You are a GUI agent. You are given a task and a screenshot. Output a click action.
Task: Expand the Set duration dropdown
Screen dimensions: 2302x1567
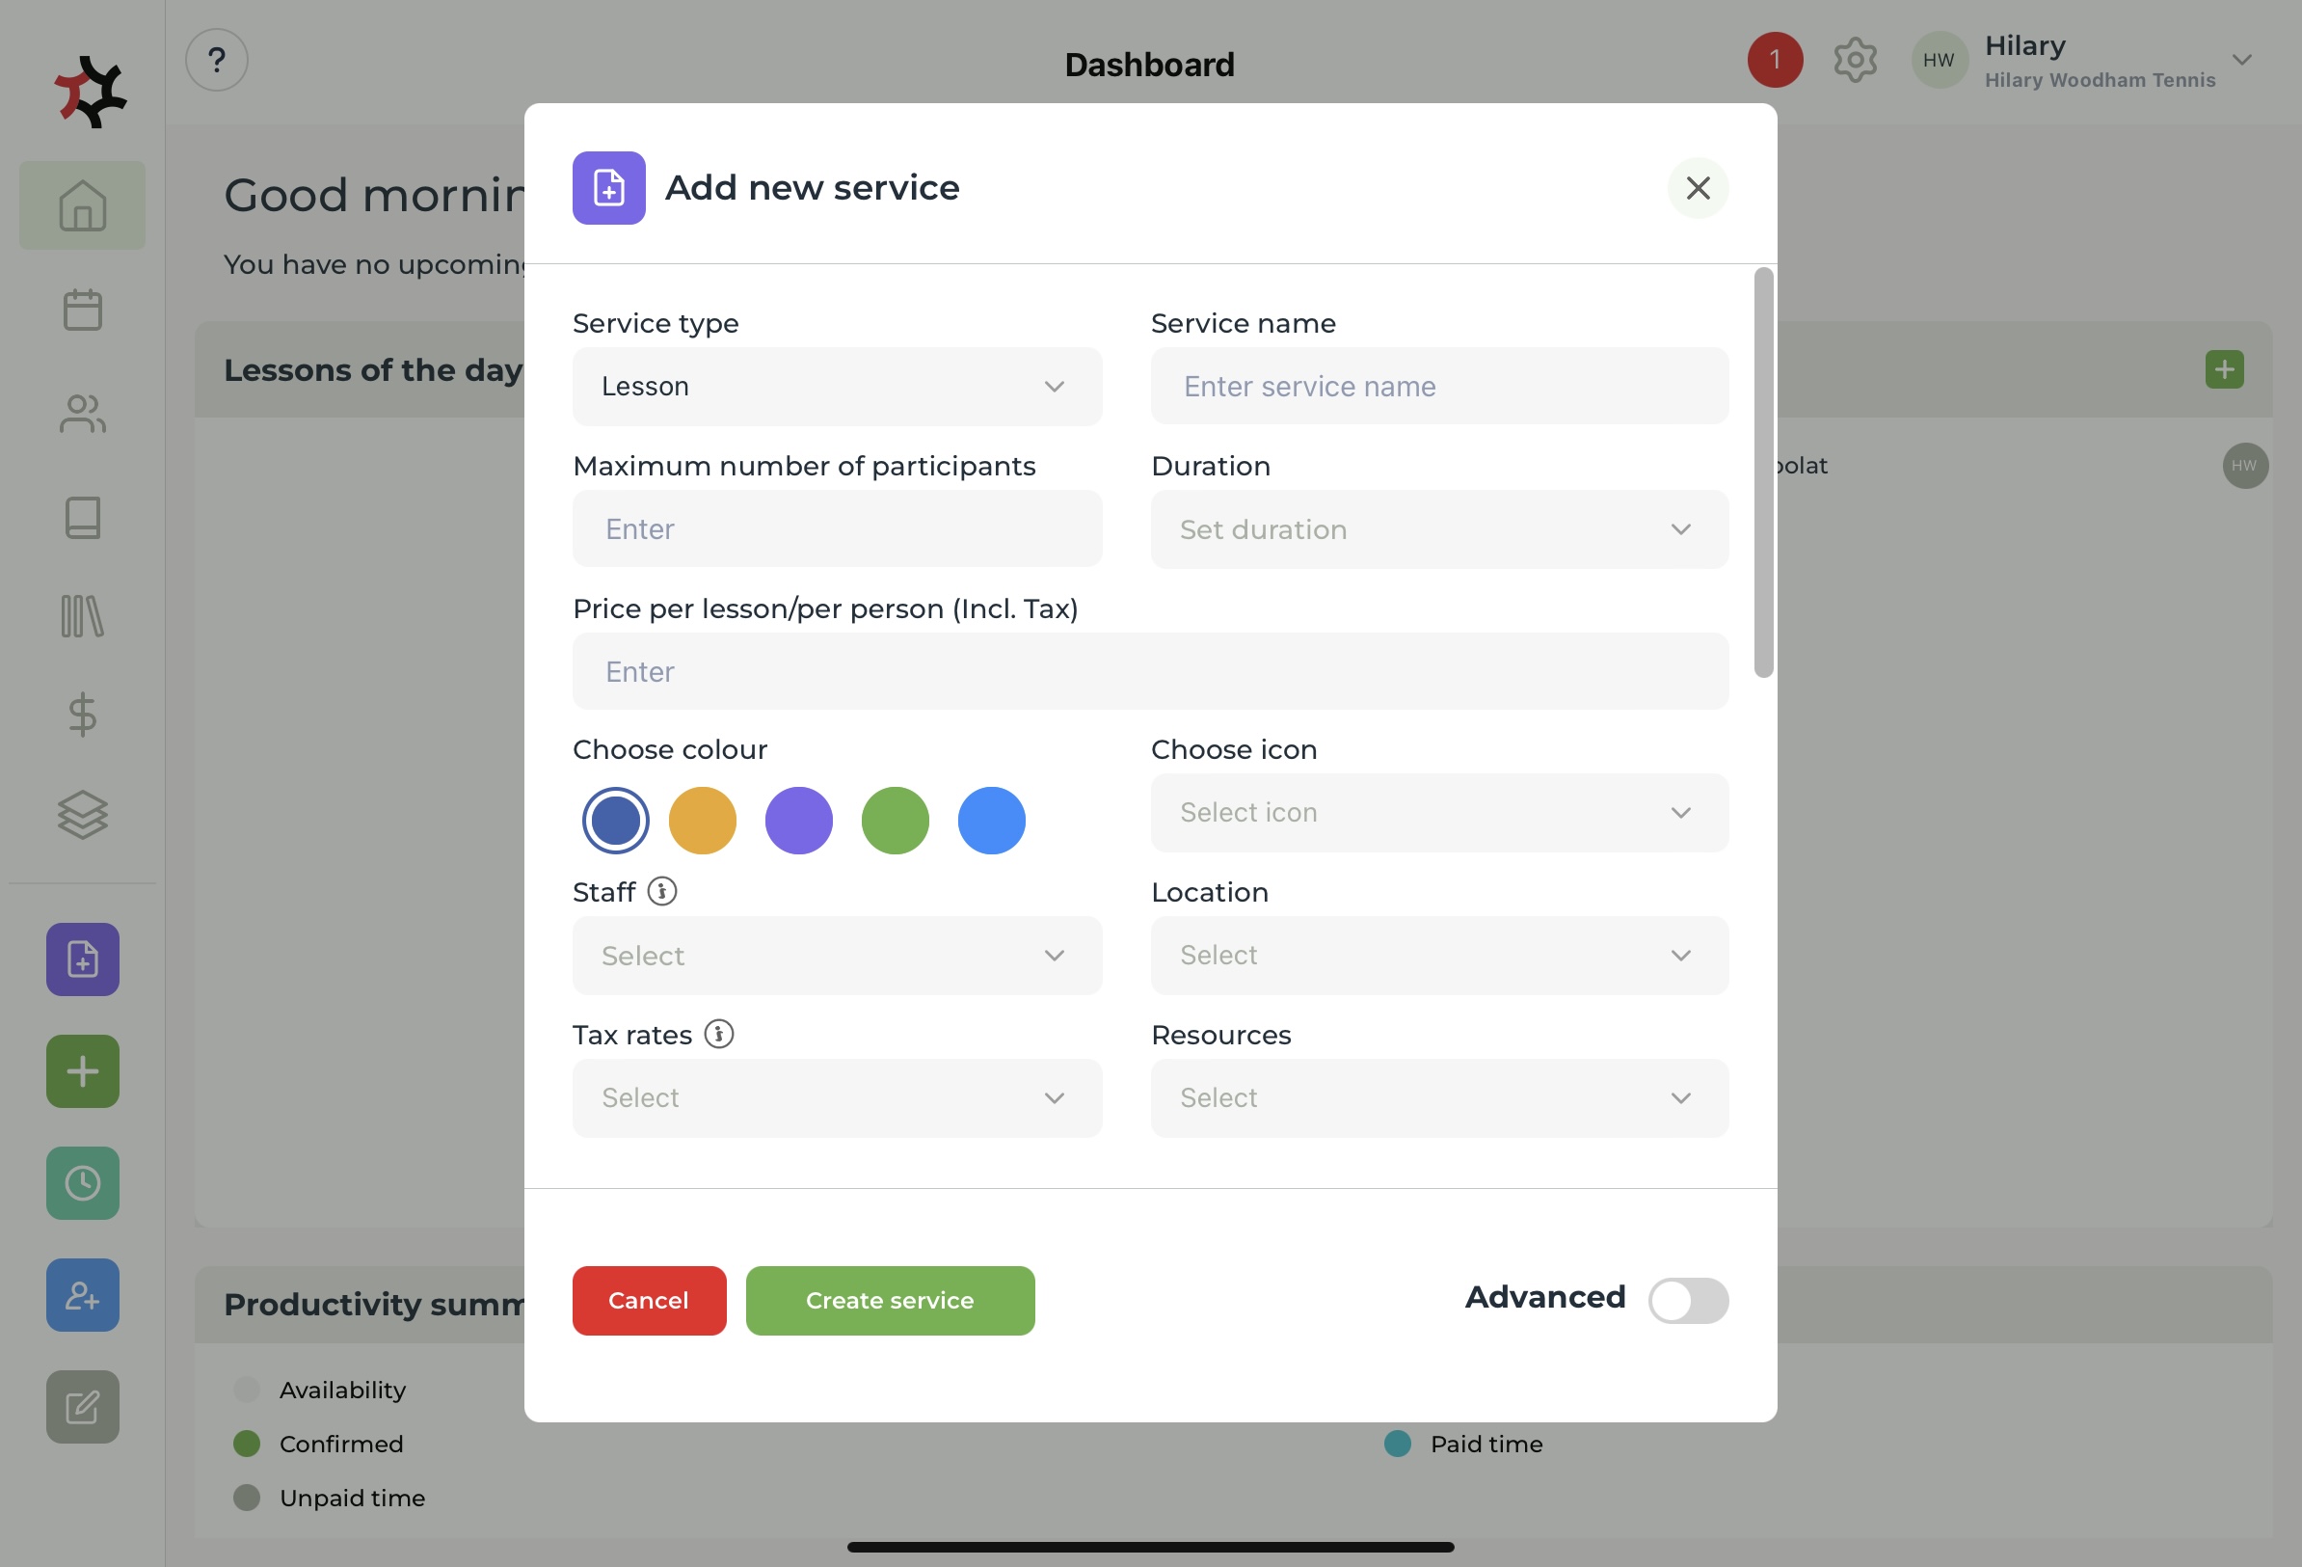click(1438, 529)
